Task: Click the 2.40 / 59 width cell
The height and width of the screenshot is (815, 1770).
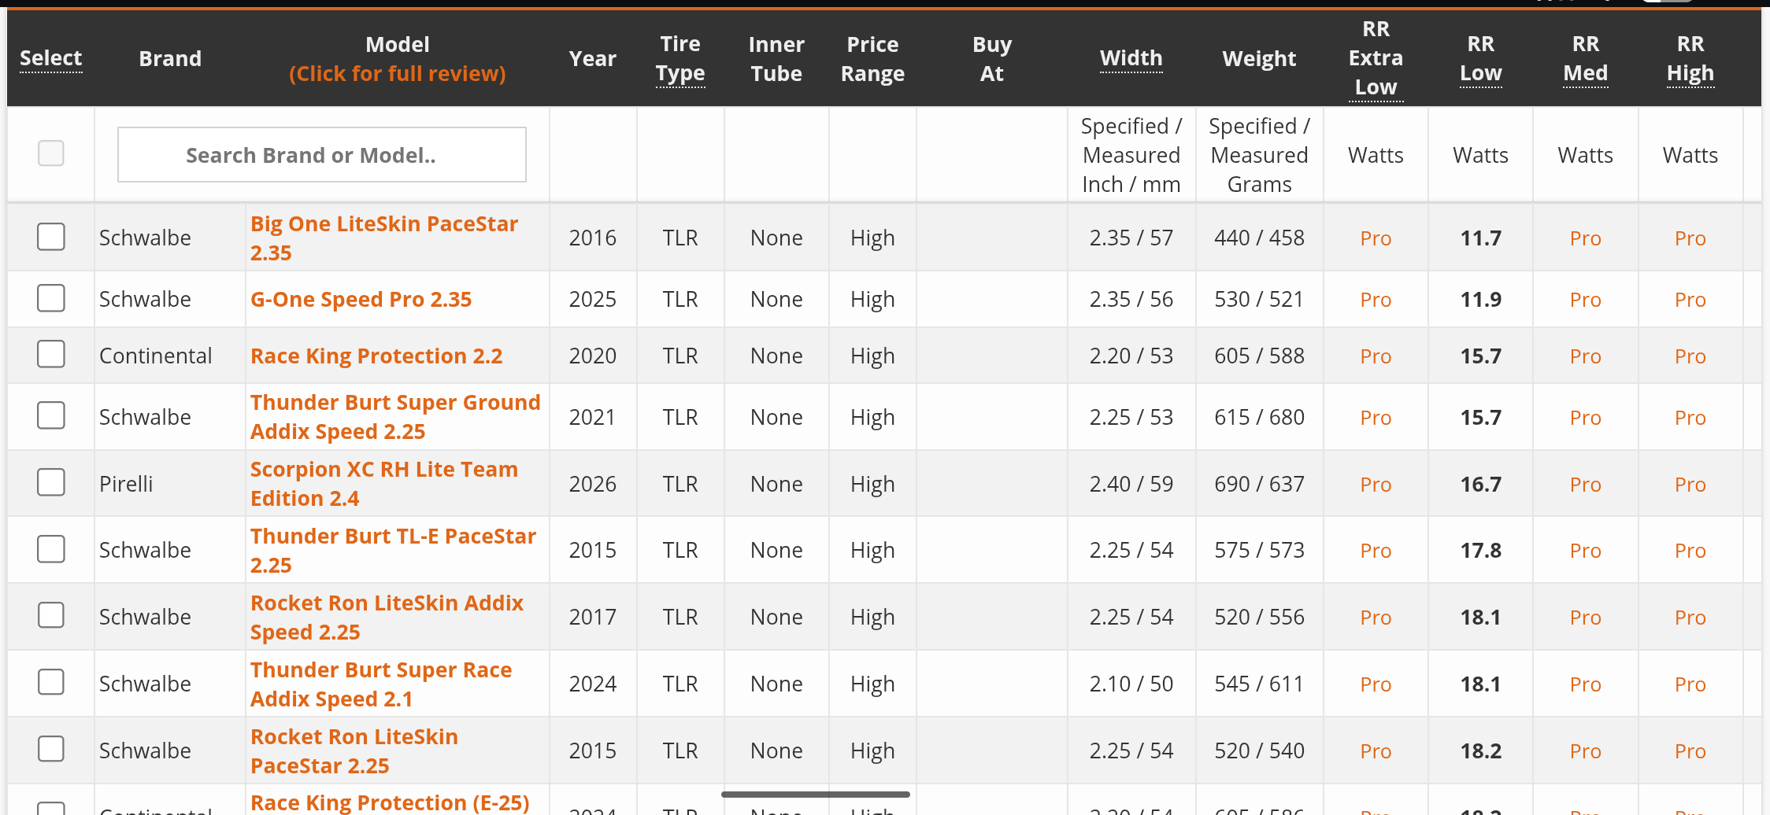Action: [1131, 485]
